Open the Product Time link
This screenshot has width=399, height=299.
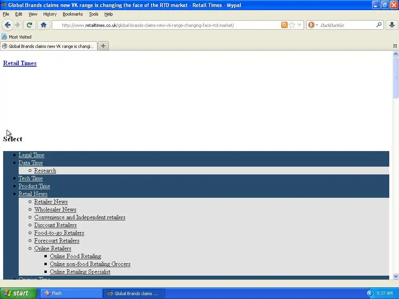(34, 186)
